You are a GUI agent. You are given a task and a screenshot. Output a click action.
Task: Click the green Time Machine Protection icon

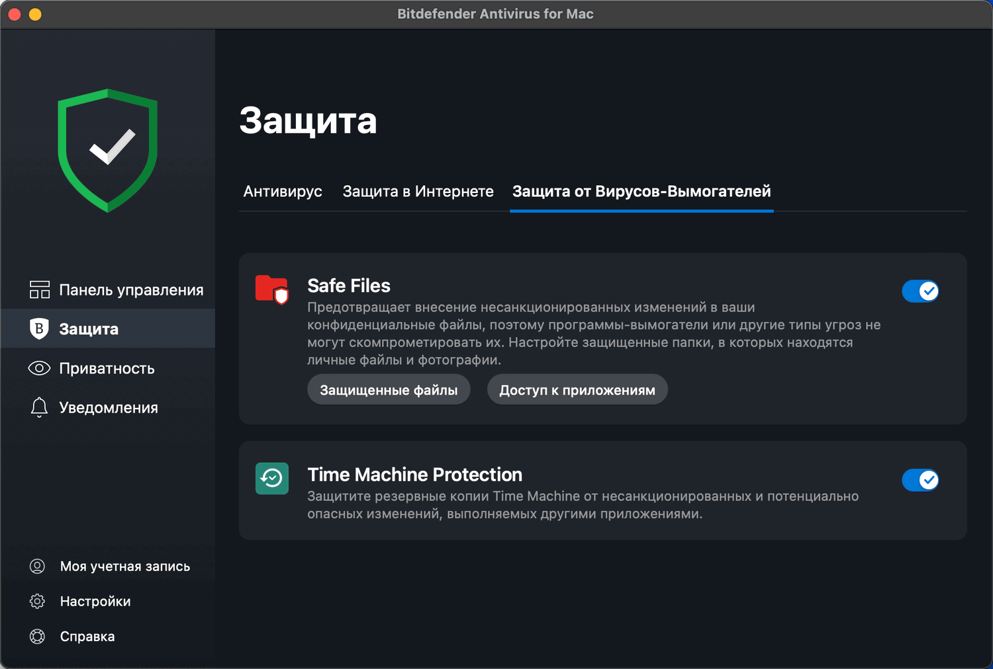pyautogui.click(x=272, y=479)
